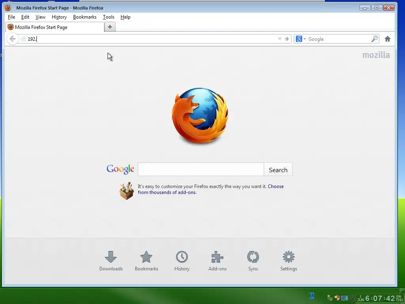
Task: Click the Firefox icon in the title bar
Action: pos(8,8)
